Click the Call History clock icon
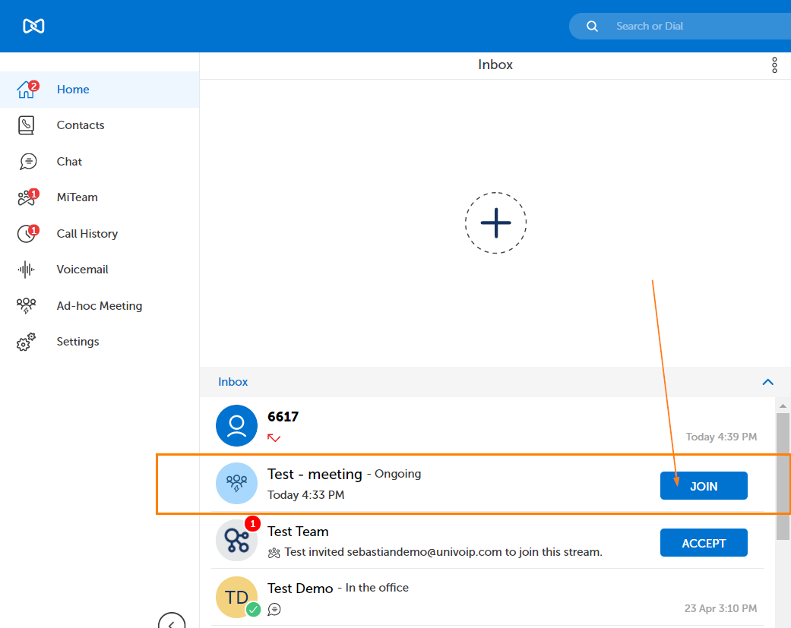Image resolution: width=791 pixels, height=628 pixels. (x=27, y=234)
